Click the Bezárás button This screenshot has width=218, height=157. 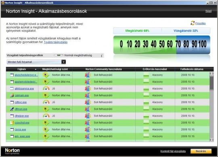pyautogui.click(x=201, y=151)
